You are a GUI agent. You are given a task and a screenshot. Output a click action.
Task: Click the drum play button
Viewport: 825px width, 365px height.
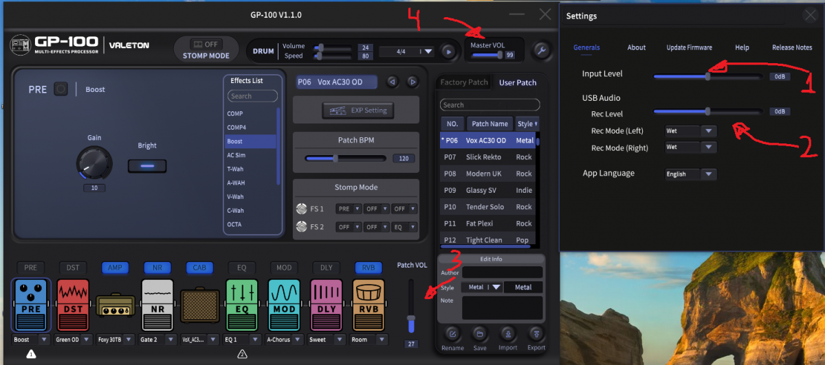(x=448, y=51)
